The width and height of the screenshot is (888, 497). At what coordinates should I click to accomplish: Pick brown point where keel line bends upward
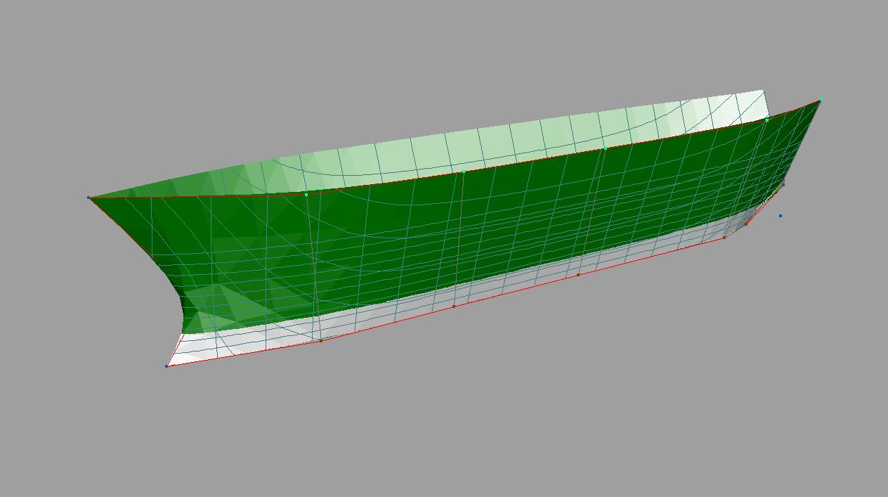click(724, 238)
